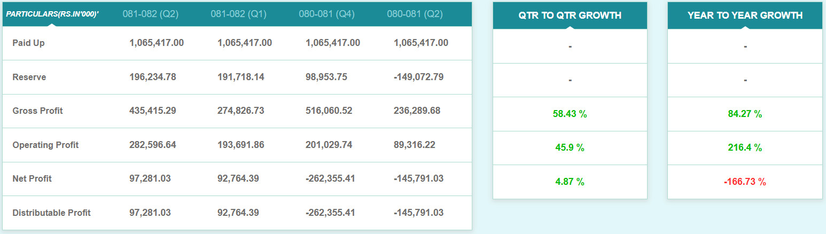The height and width of the screenshot is (234, 826).
Task: Click the Reserve row label
Action: coord(29,77)
